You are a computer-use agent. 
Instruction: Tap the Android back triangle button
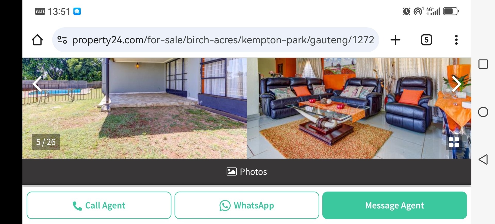483,159
